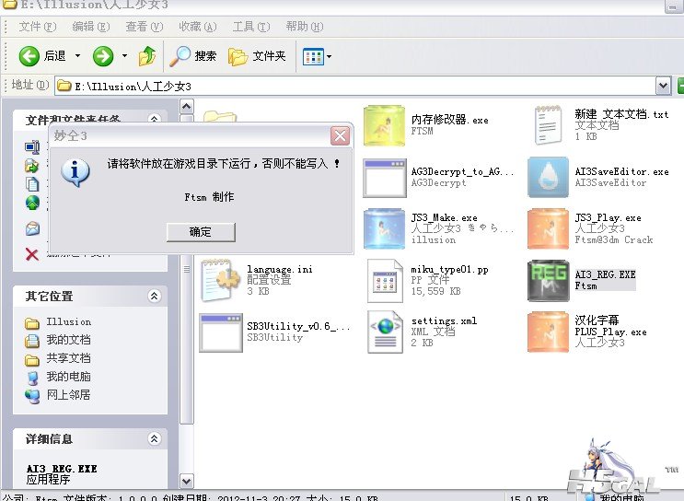Select the 新建 文本文档.txt file icon

click(x=549, y=126)
